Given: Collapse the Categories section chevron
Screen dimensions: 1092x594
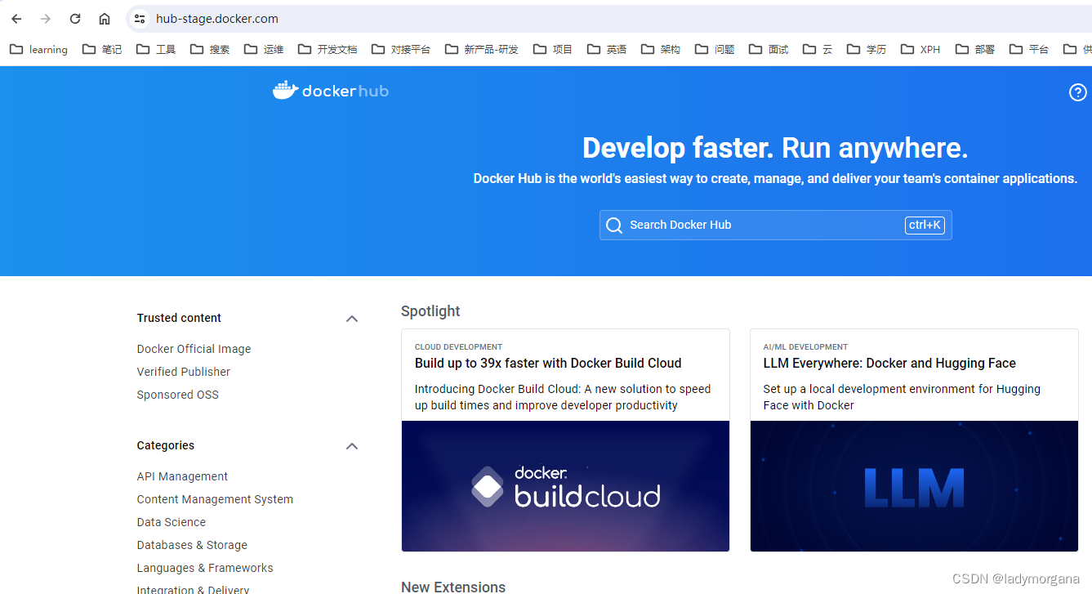Looking at the screenshot, I should click(352, 446).
